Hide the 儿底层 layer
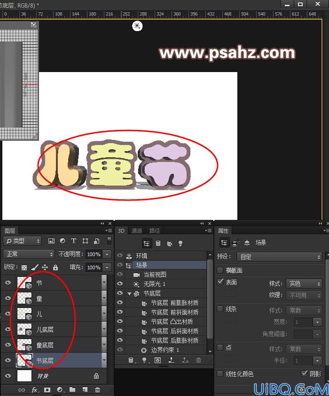 (8, 329)
